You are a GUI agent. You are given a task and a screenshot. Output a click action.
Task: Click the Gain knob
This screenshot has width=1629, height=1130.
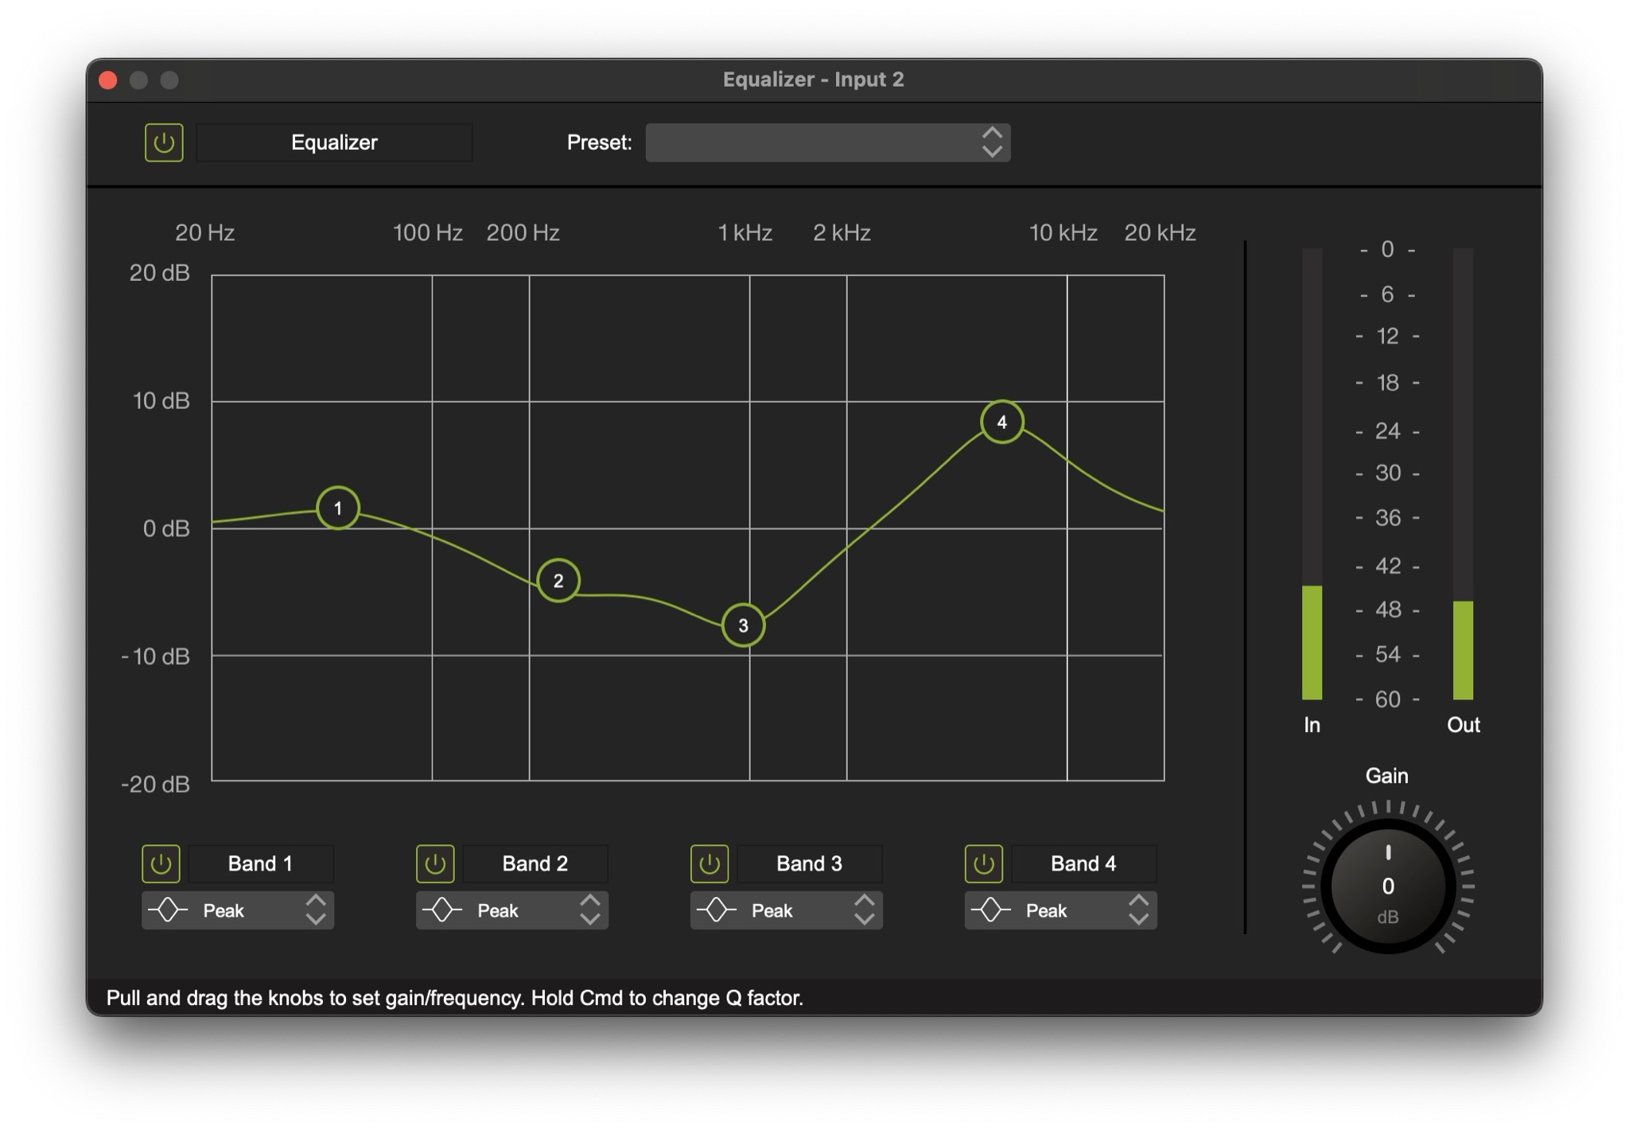pos(1388,886)
